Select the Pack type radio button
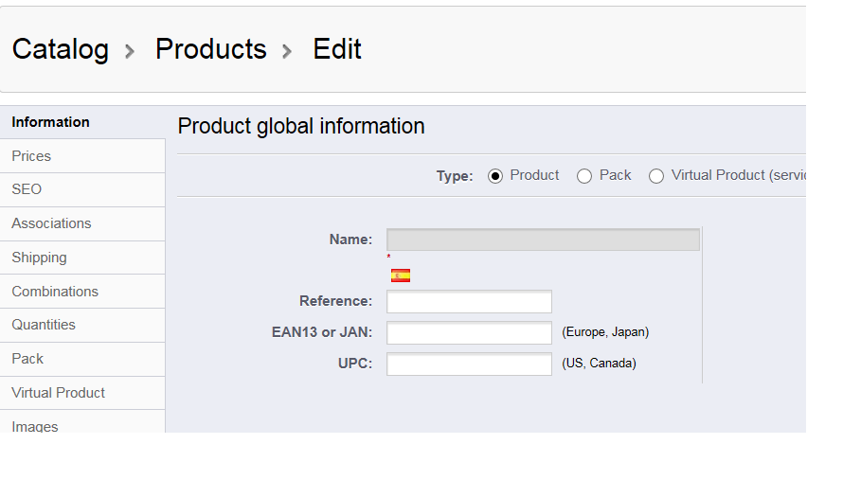 584,176
